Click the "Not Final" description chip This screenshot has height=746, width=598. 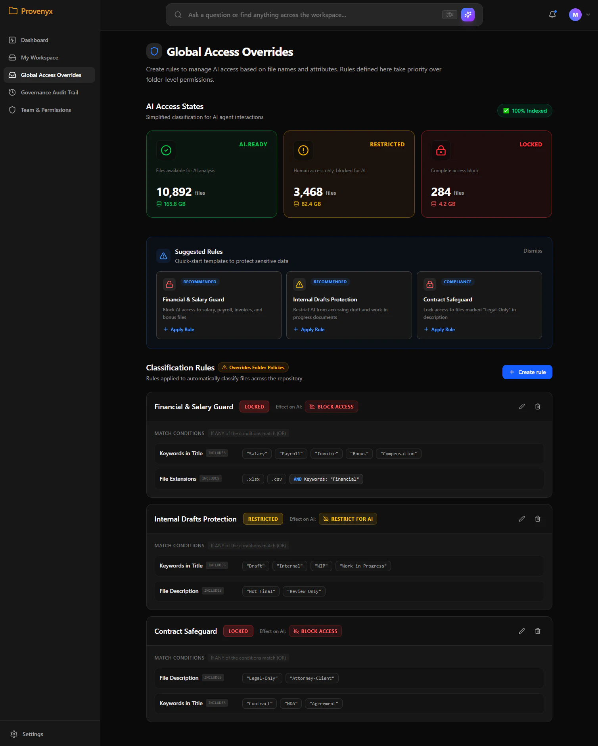click(261, 591)
